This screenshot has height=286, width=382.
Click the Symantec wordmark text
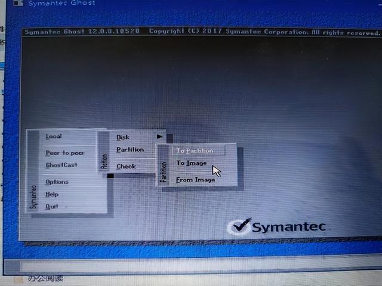(x=289, y=227)
